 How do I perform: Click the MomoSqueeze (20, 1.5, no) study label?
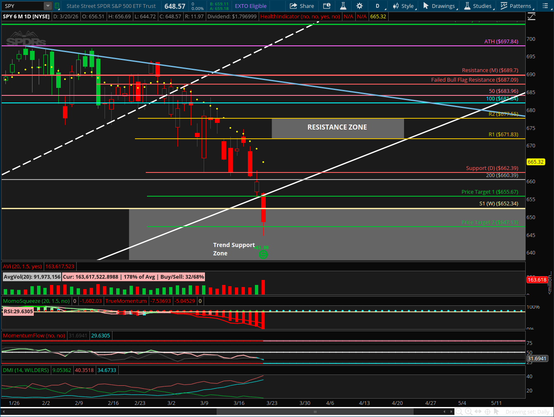[36, 301]
